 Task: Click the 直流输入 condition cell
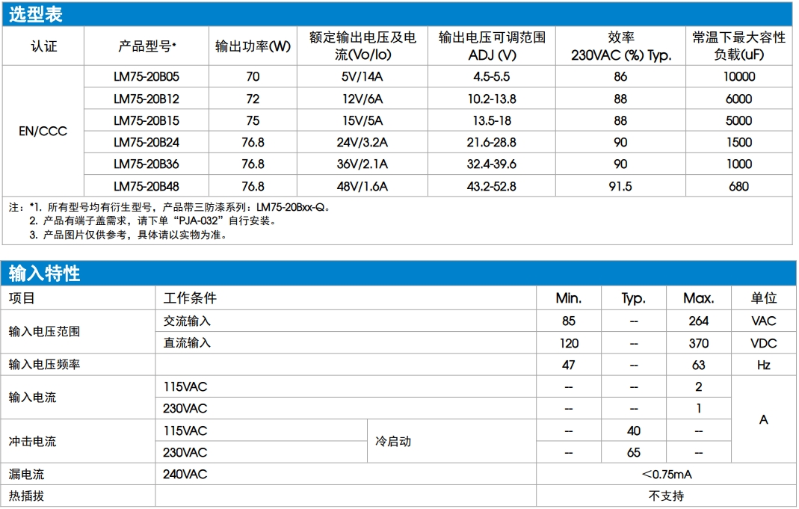click(x=188, y=343)
